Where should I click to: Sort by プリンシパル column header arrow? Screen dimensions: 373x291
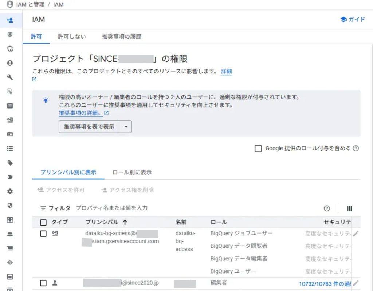tap(125, 222)
